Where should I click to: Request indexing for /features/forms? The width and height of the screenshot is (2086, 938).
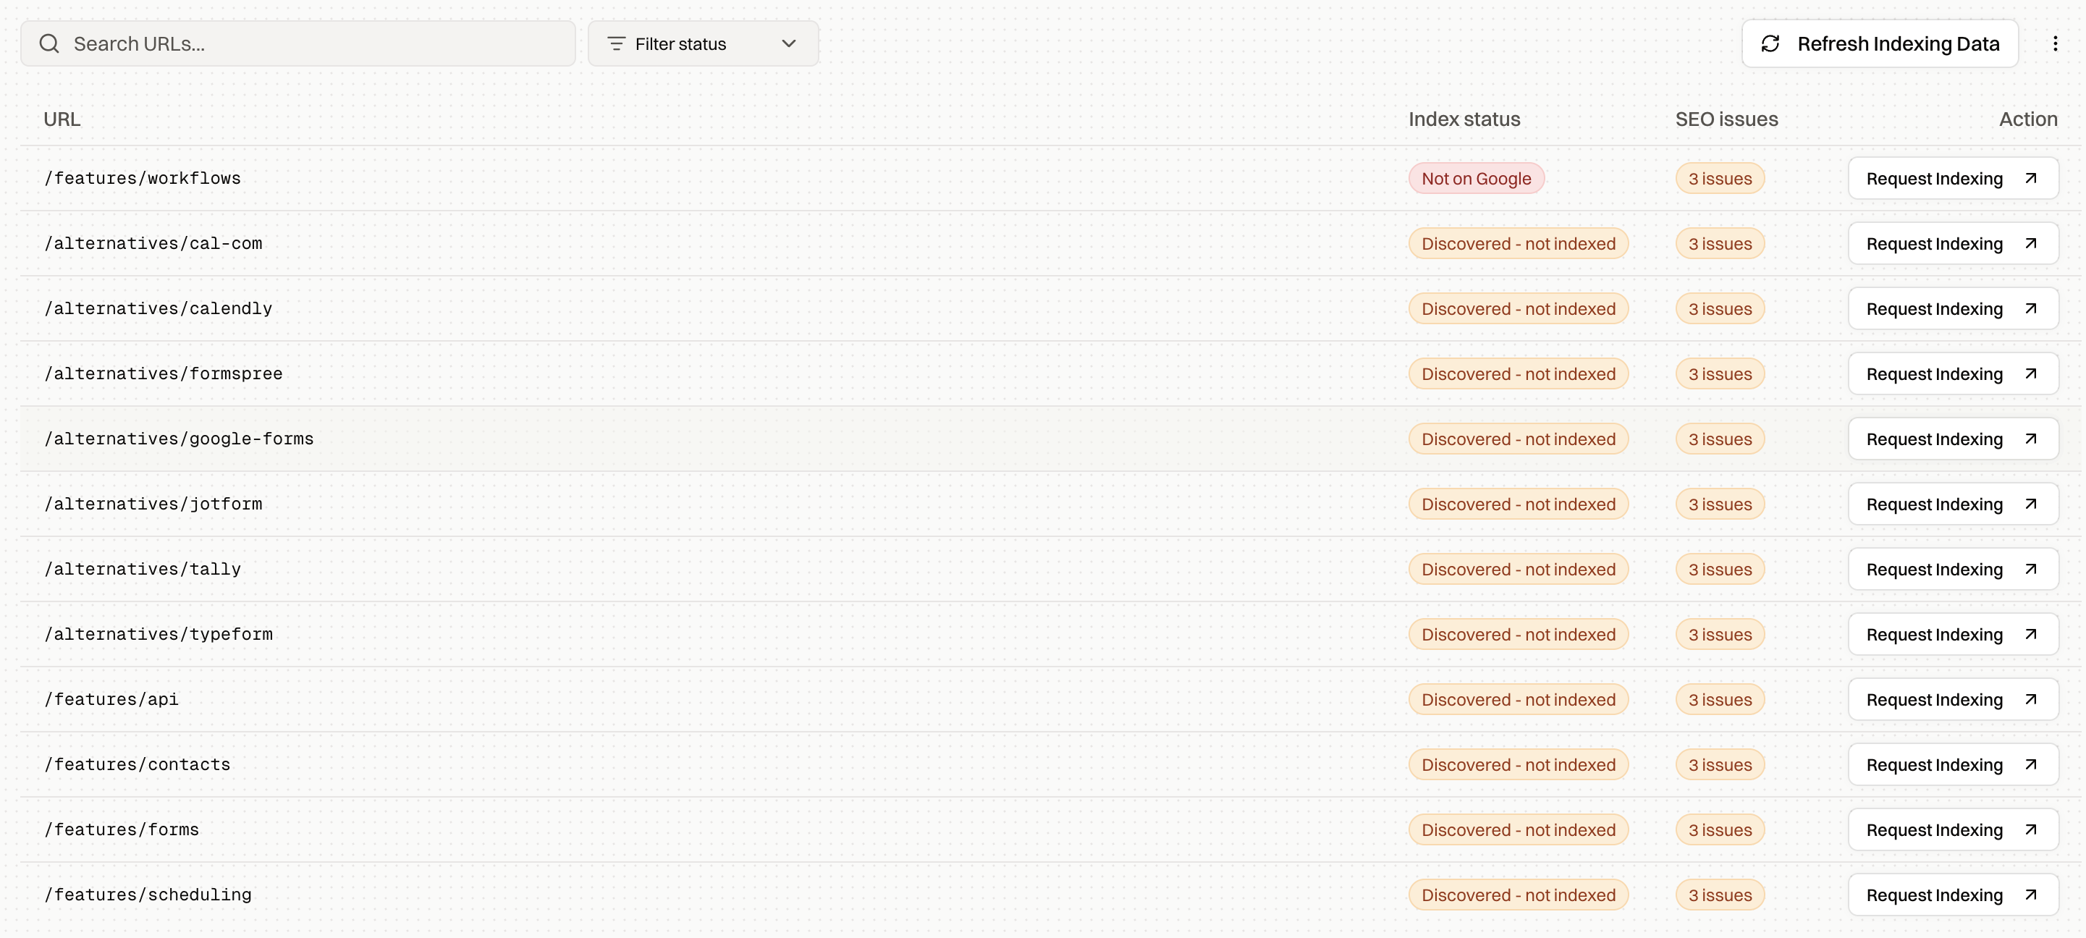click(x=1954, y=829)
